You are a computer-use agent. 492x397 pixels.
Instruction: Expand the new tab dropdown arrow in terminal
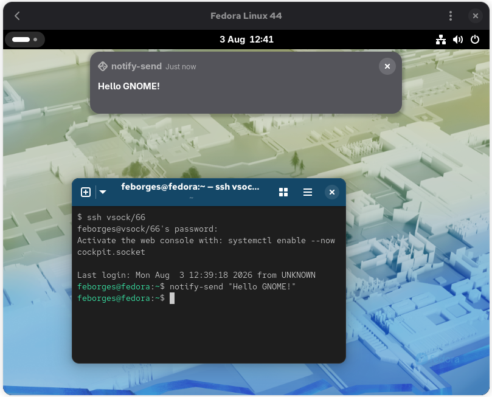click(103, 192)
